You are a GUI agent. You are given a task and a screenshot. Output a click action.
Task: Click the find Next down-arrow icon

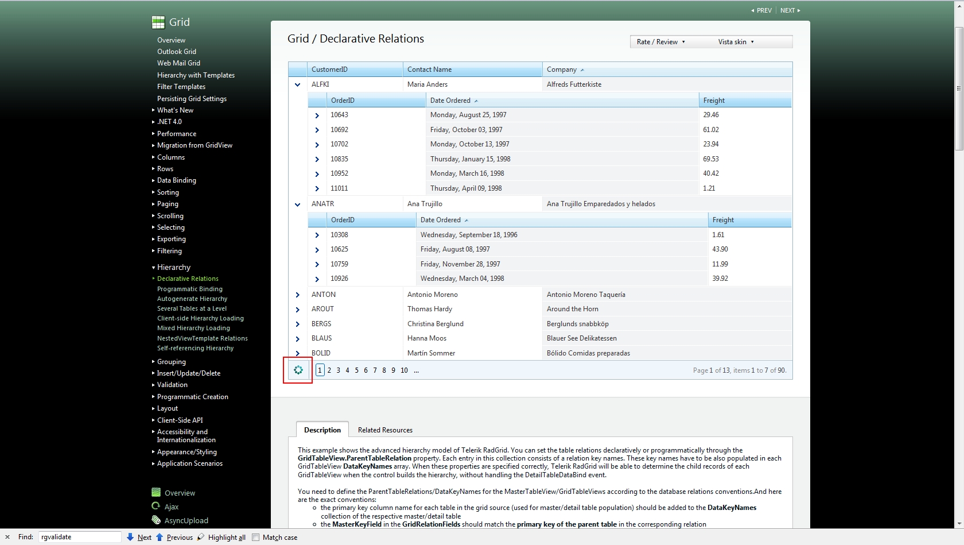click(x=130, y=537)
